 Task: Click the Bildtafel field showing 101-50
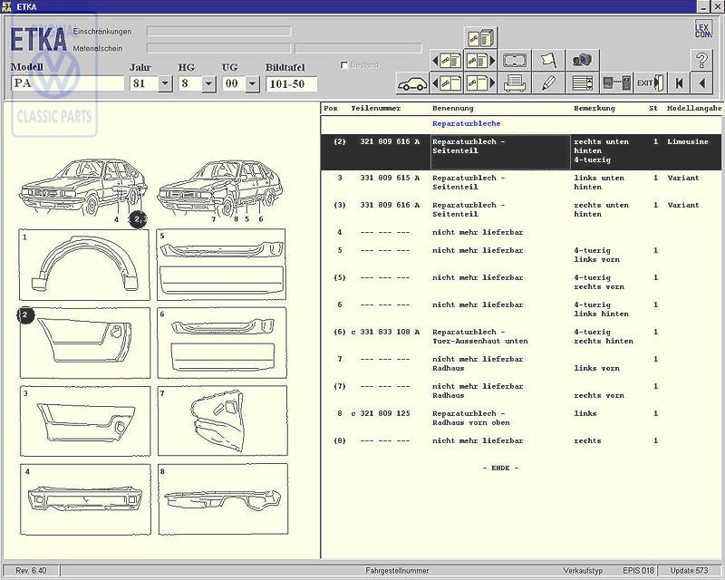tap(290, 84)
